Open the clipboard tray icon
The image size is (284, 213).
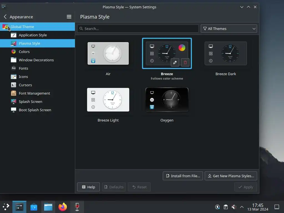pos(226,207)
